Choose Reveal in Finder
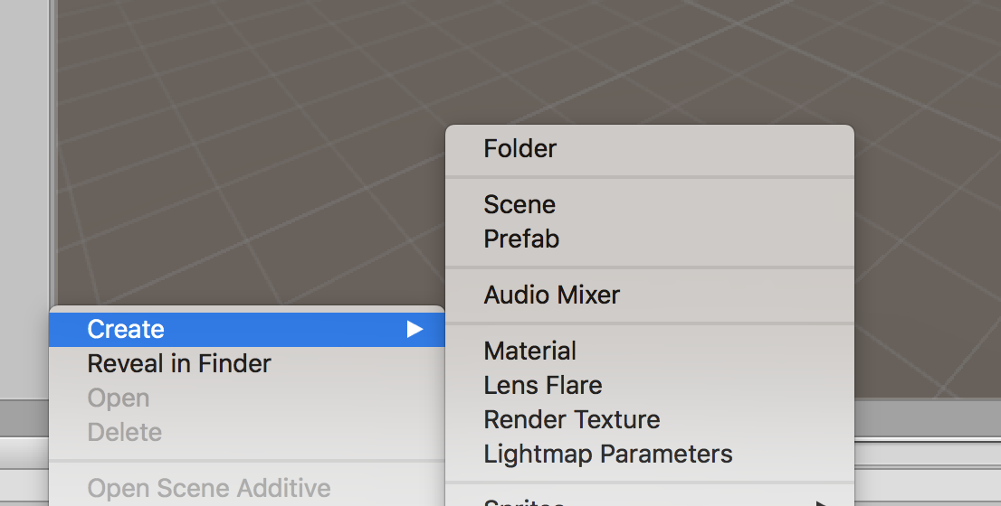This screenshot has height=506, width=1001. click(179, 364)
